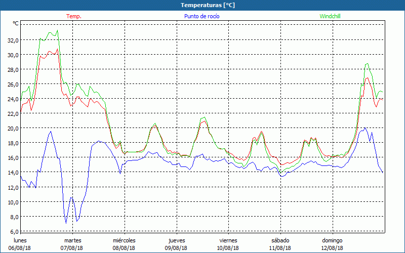Click the 'domingo' day label
405x253 pixels.
coord(332,240)
